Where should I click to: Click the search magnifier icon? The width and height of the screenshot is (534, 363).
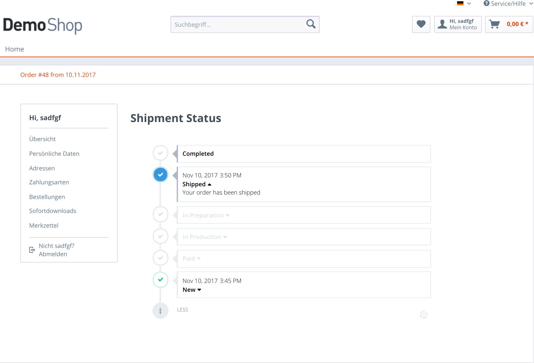click(311, 24)
